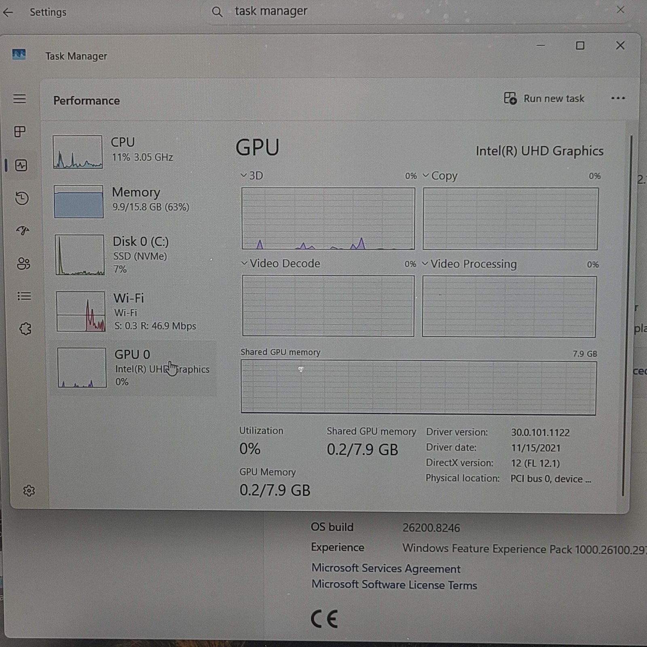Click driver version value 30.0.101.1122
This screenshot has width=647, height=647.
coord(540,432)
